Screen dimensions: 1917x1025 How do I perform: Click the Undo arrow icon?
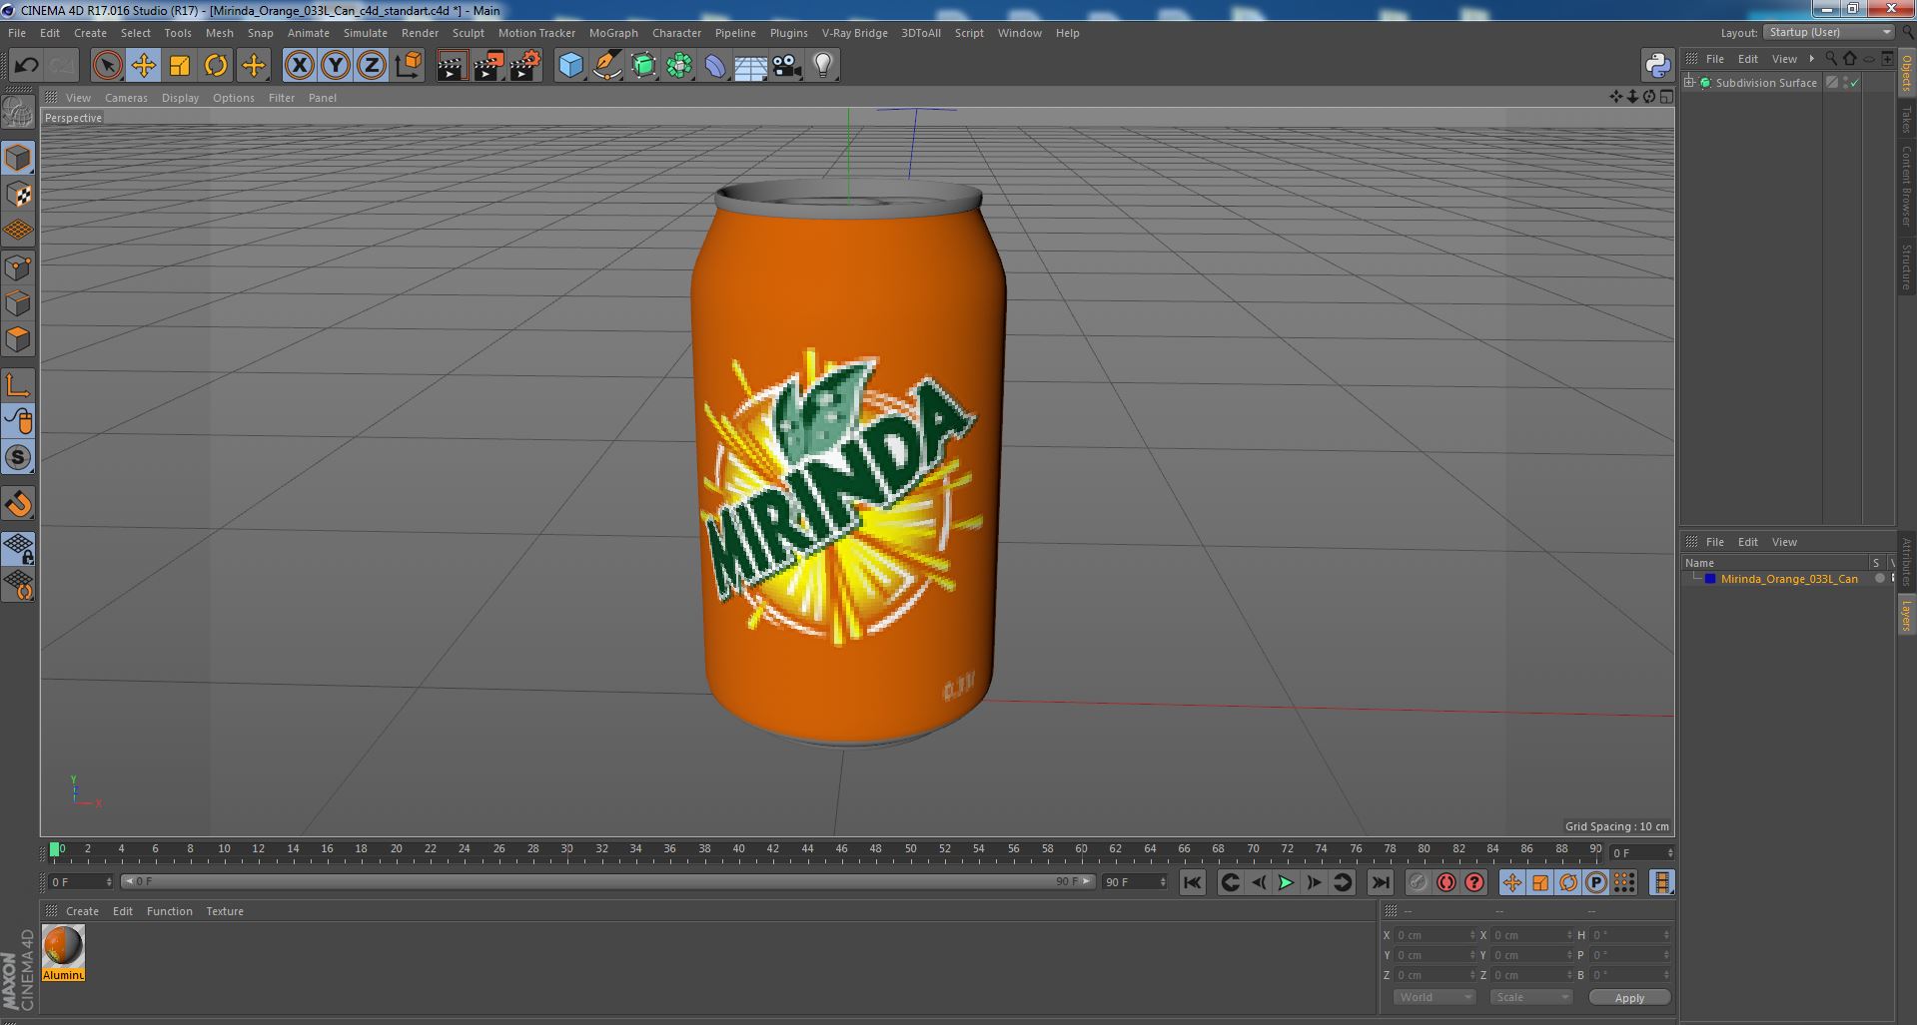coord(26,66)
